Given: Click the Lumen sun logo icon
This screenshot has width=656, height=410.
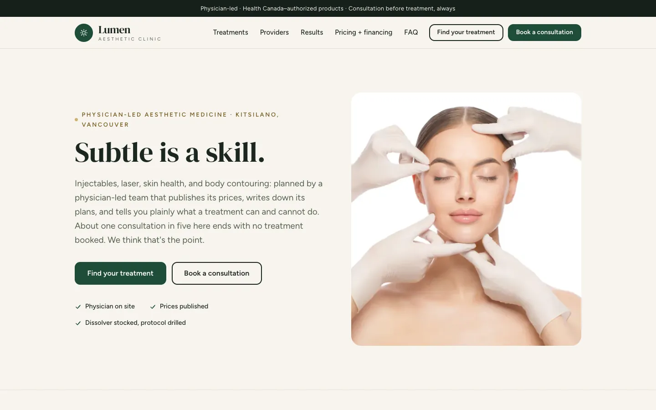Looking at the screenshot, I should (x=84, y=33).
